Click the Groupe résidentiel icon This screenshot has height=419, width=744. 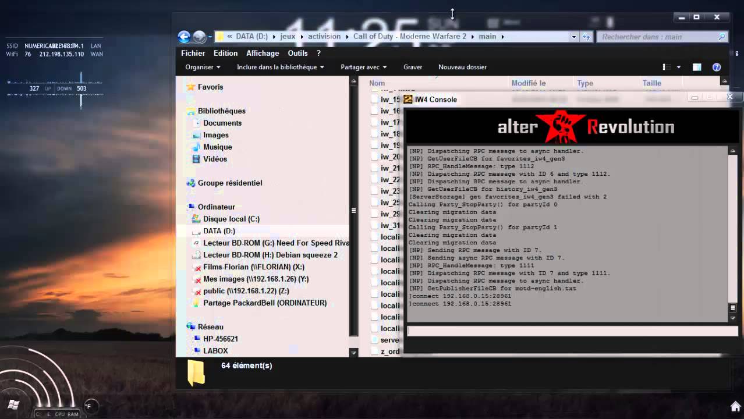coord(190,183)
